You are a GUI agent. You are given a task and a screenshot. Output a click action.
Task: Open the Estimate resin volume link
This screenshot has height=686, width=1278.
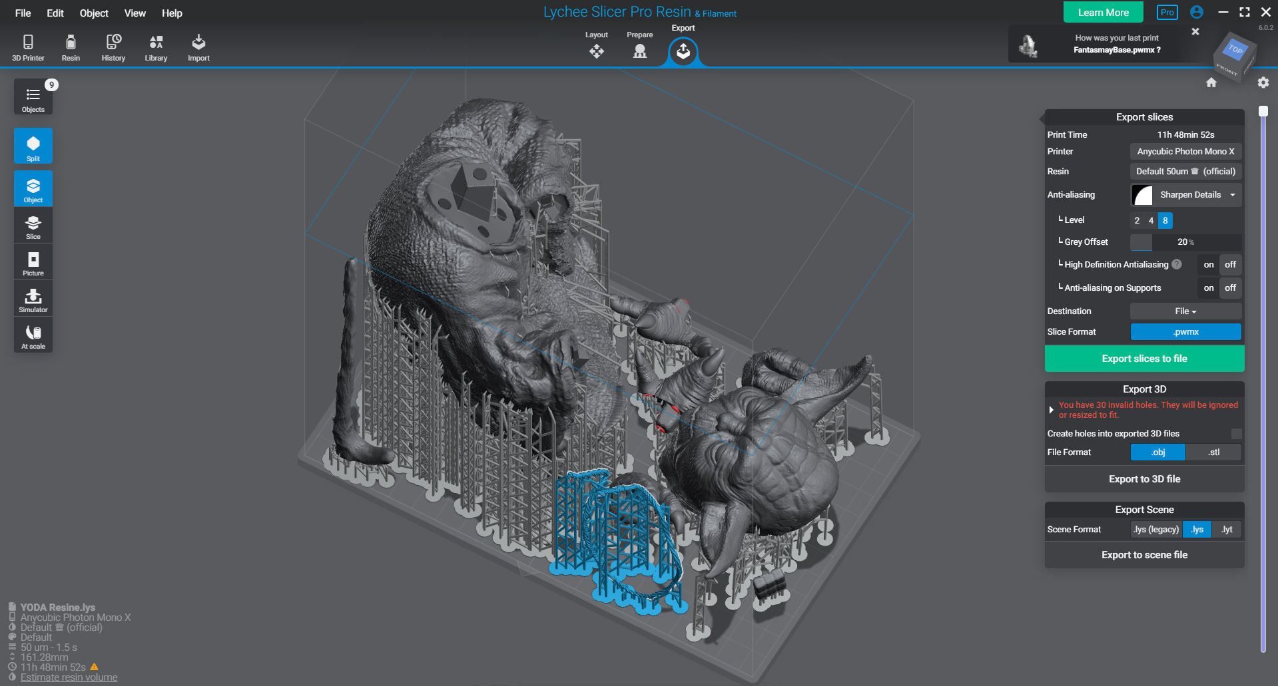point(69,677)
